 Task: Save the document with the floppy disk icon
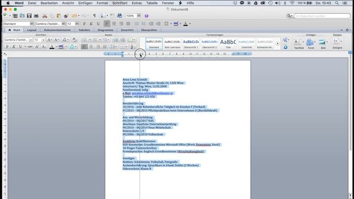tap(29, 16)
